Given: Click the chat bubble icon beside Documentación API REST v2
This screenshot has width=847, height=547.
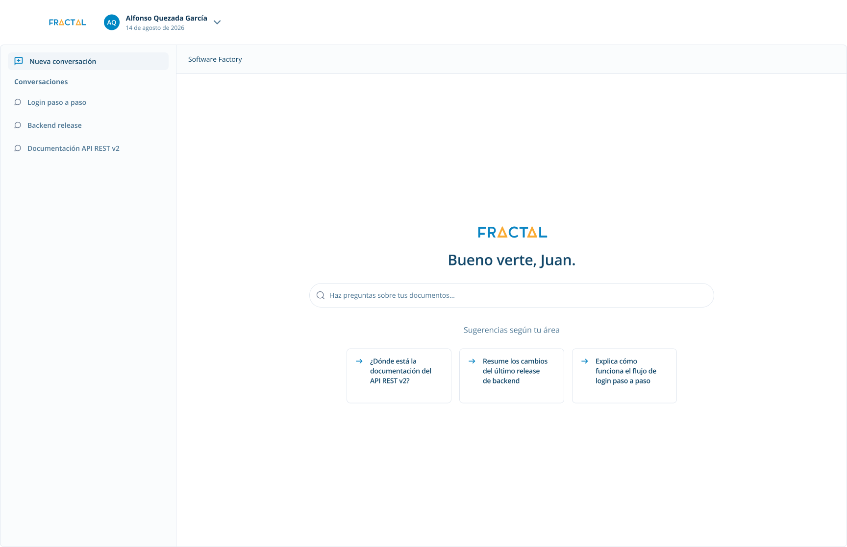Looking at the screenshot, I should [x=18, y=148].
